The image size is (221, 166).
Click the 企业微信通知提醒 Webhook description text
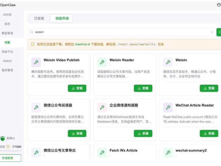124,119
